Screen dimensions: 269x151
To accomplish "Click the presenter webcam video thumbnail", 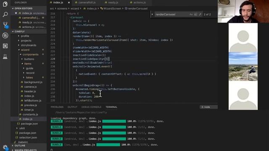I will click(243, 11).
